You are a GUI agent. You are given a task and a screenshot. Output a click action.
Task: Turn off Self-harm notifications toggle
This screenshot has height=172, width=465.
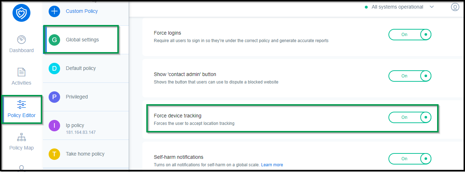410,159
